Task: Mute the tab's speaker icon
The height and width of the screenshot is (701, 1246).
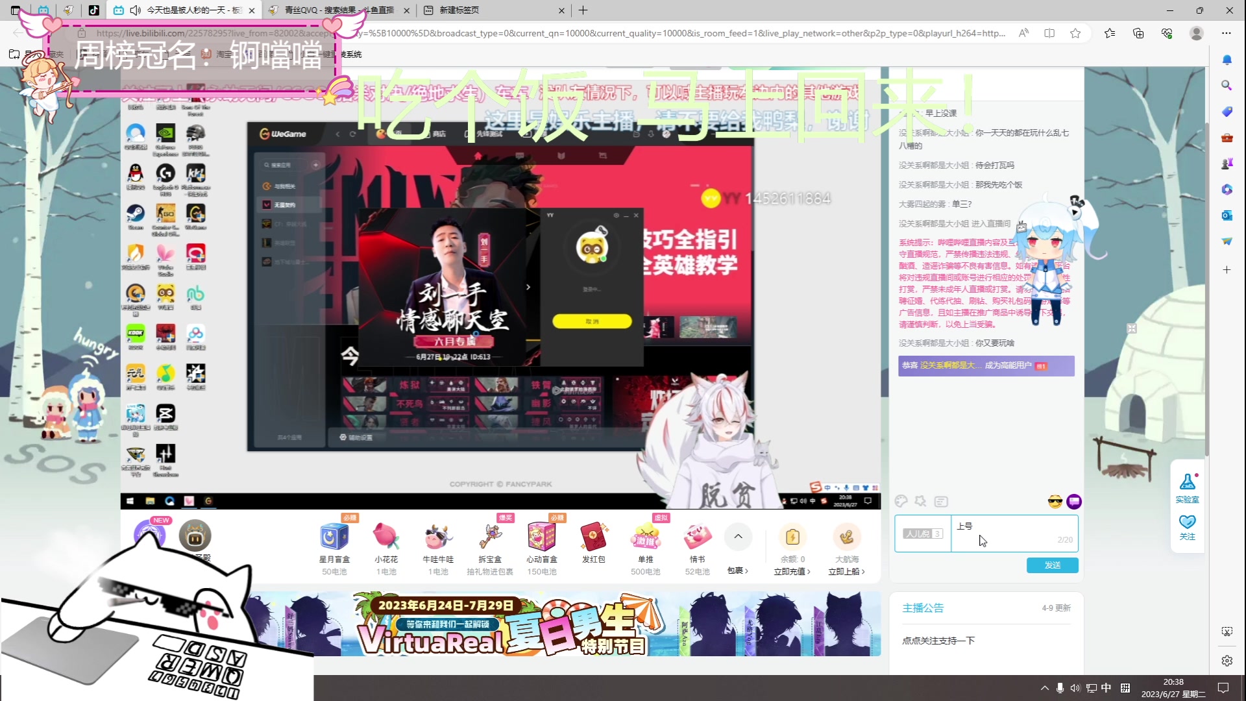Action: click(x=136, y=10)
